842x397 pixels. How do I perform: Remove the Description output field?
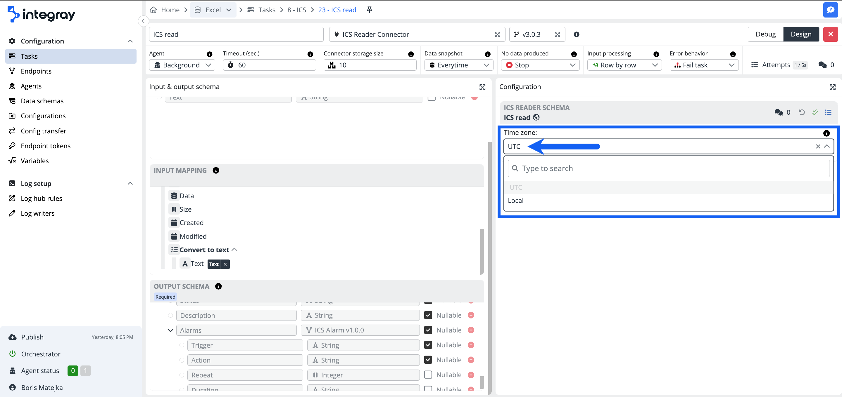471,315
